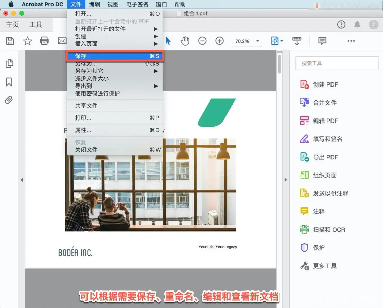Click the star favorites icon

click(x=27, y=41)
